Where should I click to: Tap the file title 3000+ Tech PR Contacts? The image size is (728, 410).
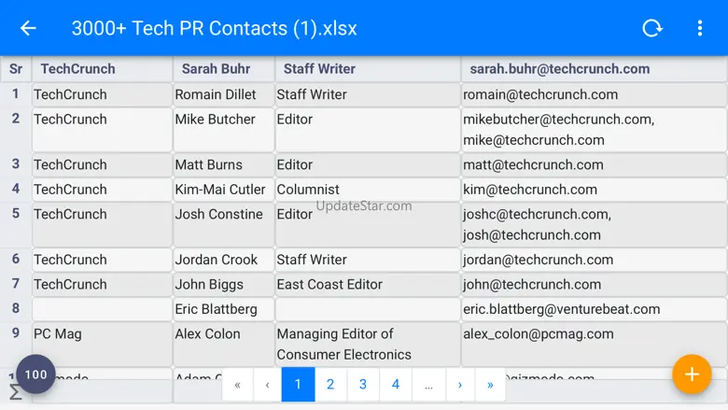tap(214, 28)
